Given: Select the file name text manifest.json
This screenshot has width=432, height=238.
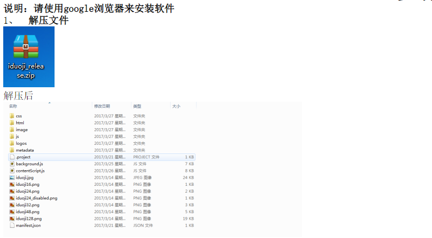Looking at the screenshot, I should click(x=29, y=226).
